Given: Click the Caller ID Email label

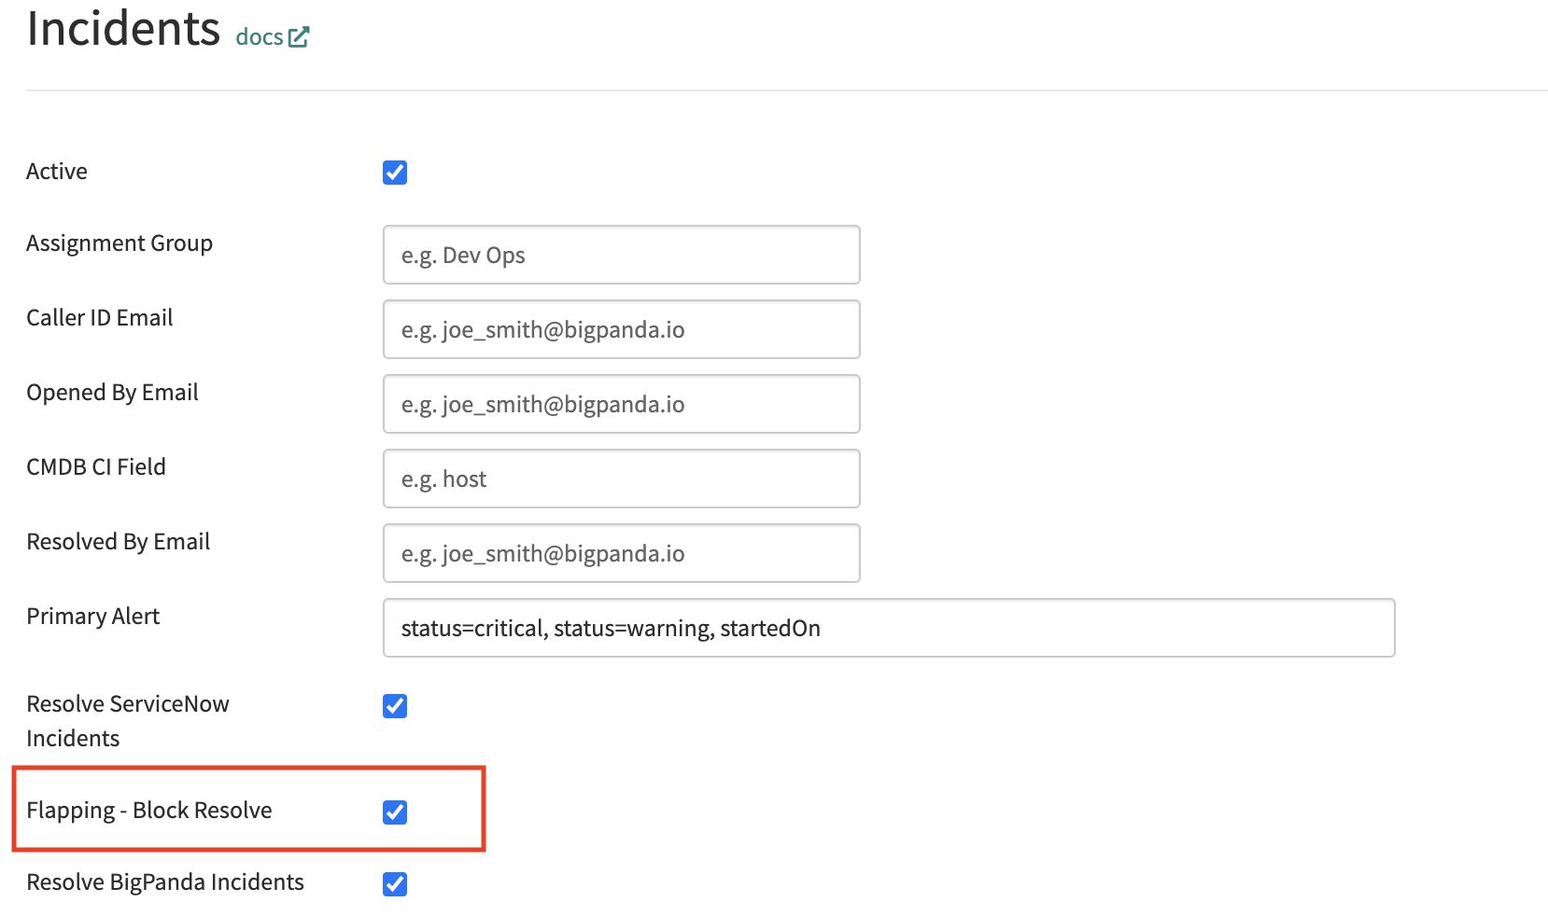Looking at the screenshot, I should (x=100, y=318).
